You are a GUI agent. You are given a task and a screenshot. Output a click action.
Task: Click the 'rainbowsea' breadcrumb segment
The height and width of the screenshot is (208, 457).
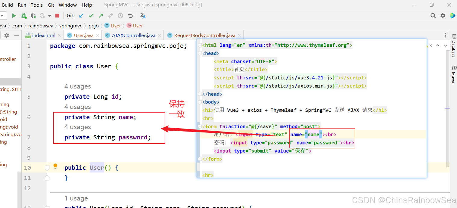point(41,26)
